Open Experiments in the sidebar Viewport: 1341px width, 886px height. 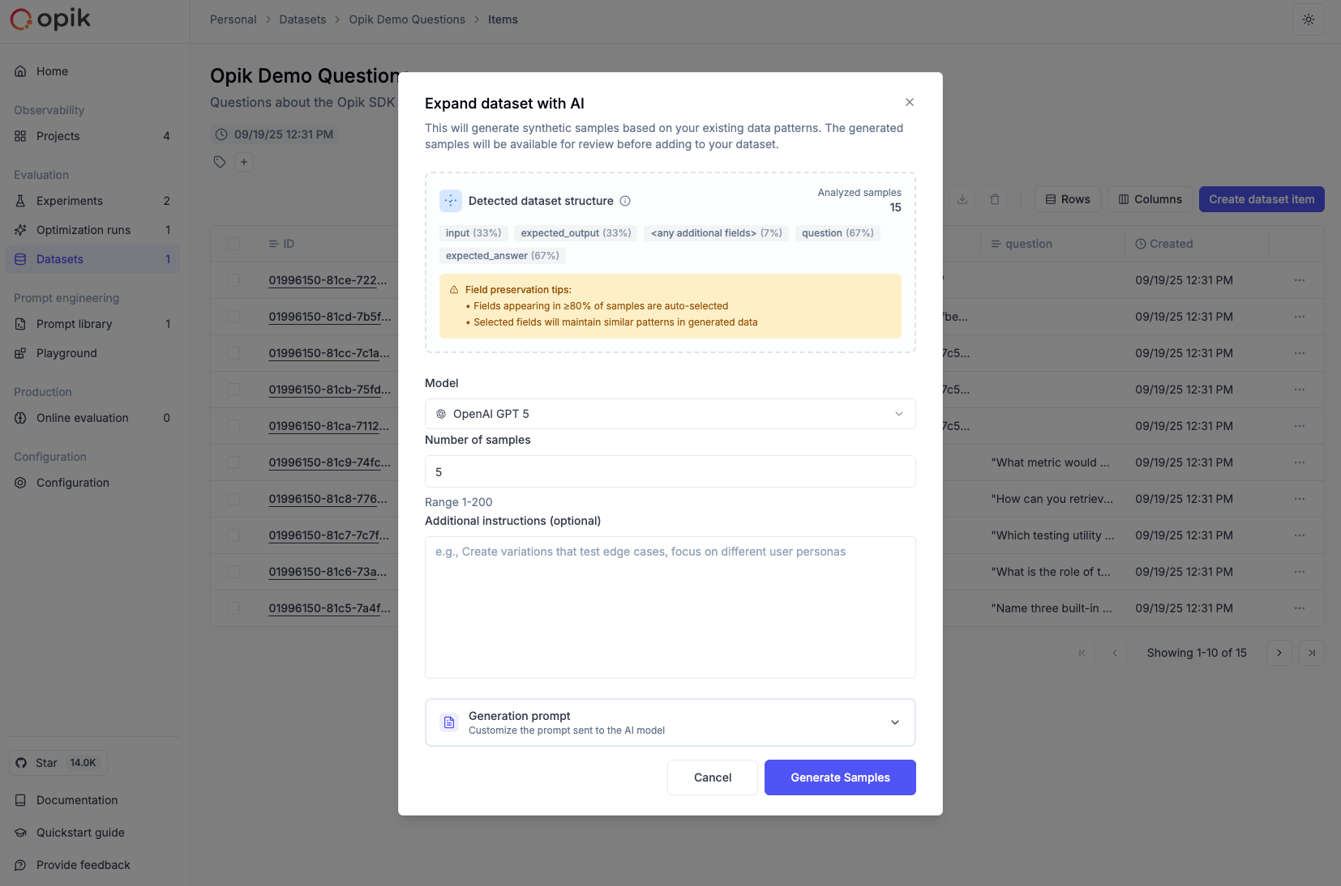click(x=70, y=201)
